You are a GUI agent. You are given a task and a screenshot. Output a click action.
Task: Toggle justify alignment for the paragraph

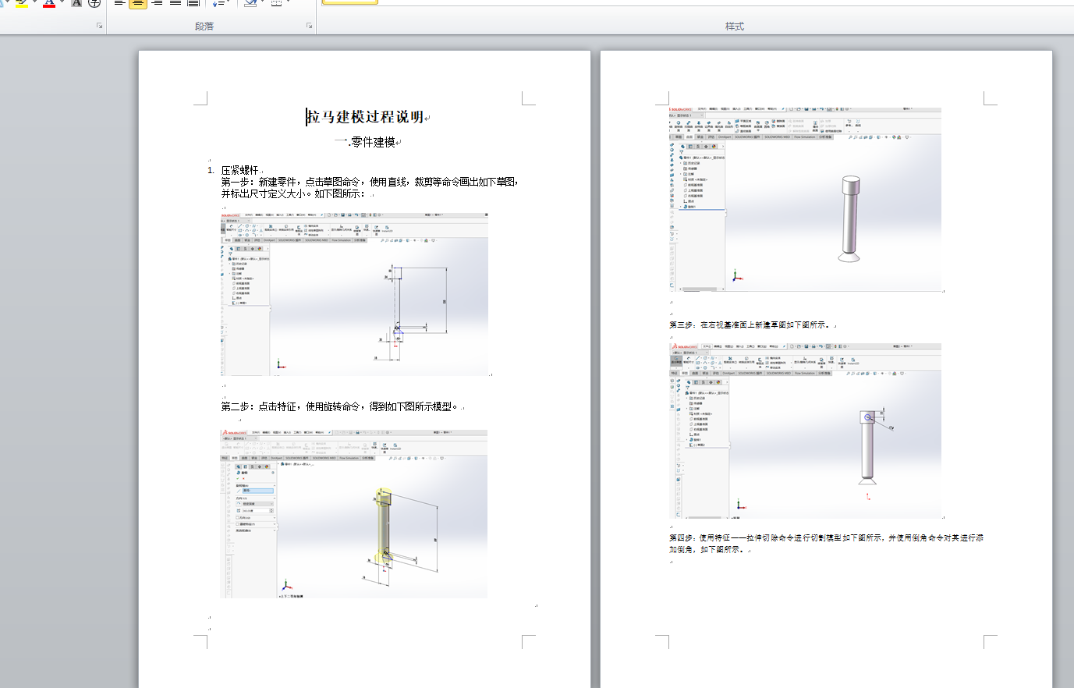point(175,3)
